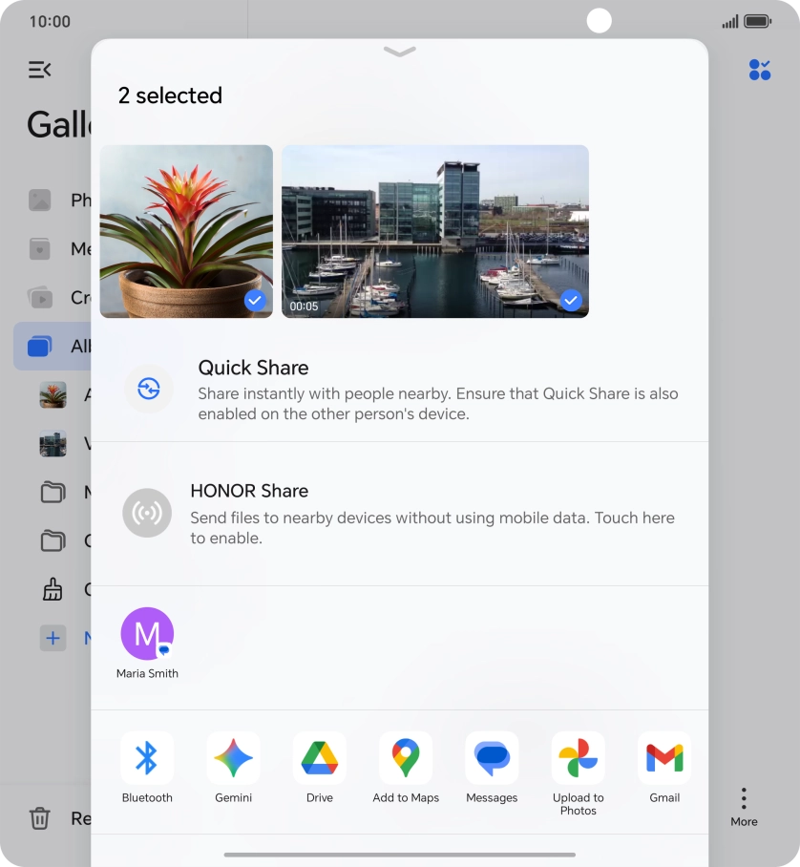Share through Gmail

point(664,759)
